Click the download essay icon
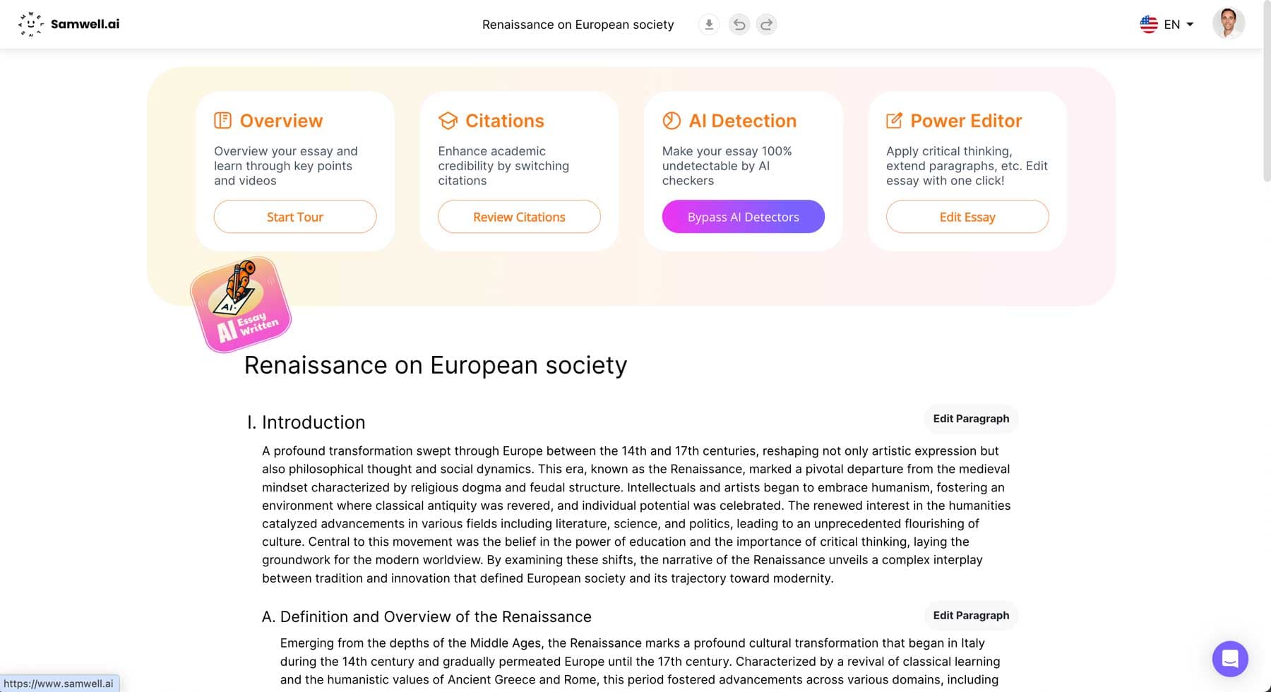Screen dimensions: 1271x692 [709, 25]
